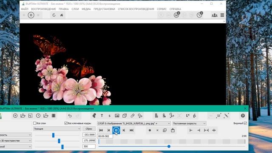Add a sketch layer with the pencil icon
272x153 pixels.
pos(133,116)
